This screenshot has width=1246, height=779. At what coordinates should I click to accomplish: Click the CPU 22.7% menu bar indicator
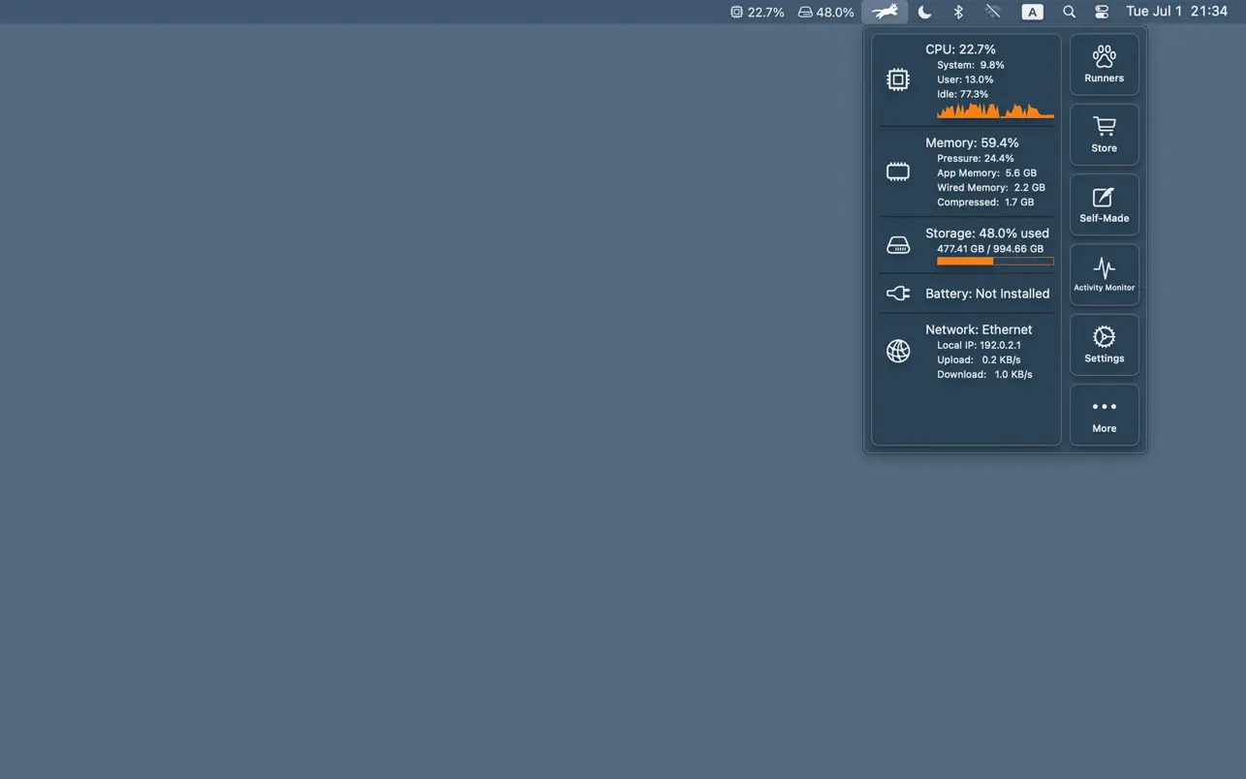[x=757, y=13]
